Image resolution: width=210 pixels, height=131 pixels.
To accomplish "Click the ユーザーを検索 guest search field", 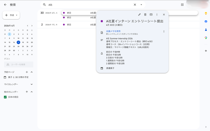I will click(19, 64).
